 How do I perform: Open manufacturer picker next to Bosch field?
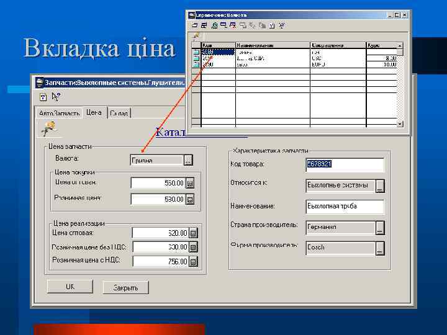point(380,248)
